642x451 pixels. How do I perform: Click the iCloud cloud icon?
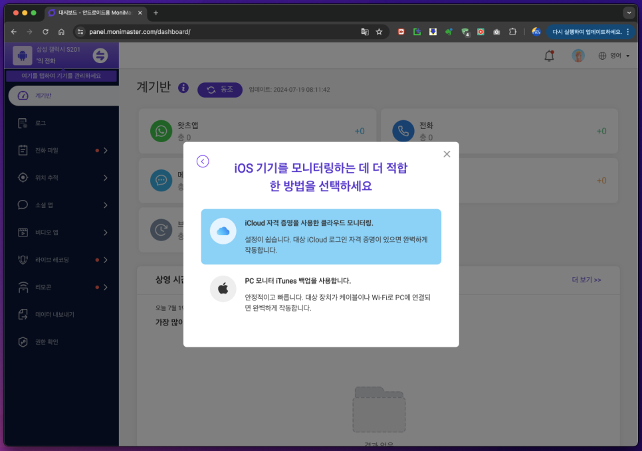[223, 231]
